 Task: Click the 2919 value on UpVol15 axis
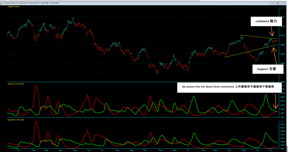282,101
